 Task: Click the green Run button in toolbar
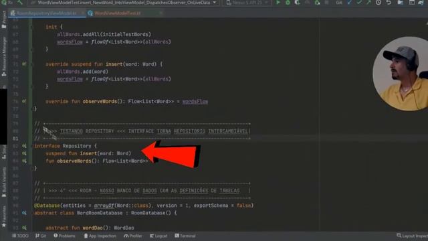(278, 3)
